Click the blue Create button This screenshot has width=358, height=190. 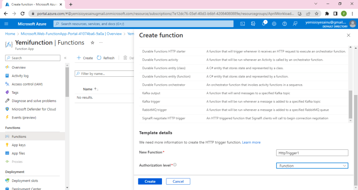[x=150, y=182]
